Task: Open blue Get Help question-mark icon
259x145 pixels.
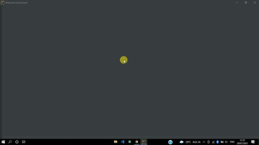Action: tap(170, 142)
